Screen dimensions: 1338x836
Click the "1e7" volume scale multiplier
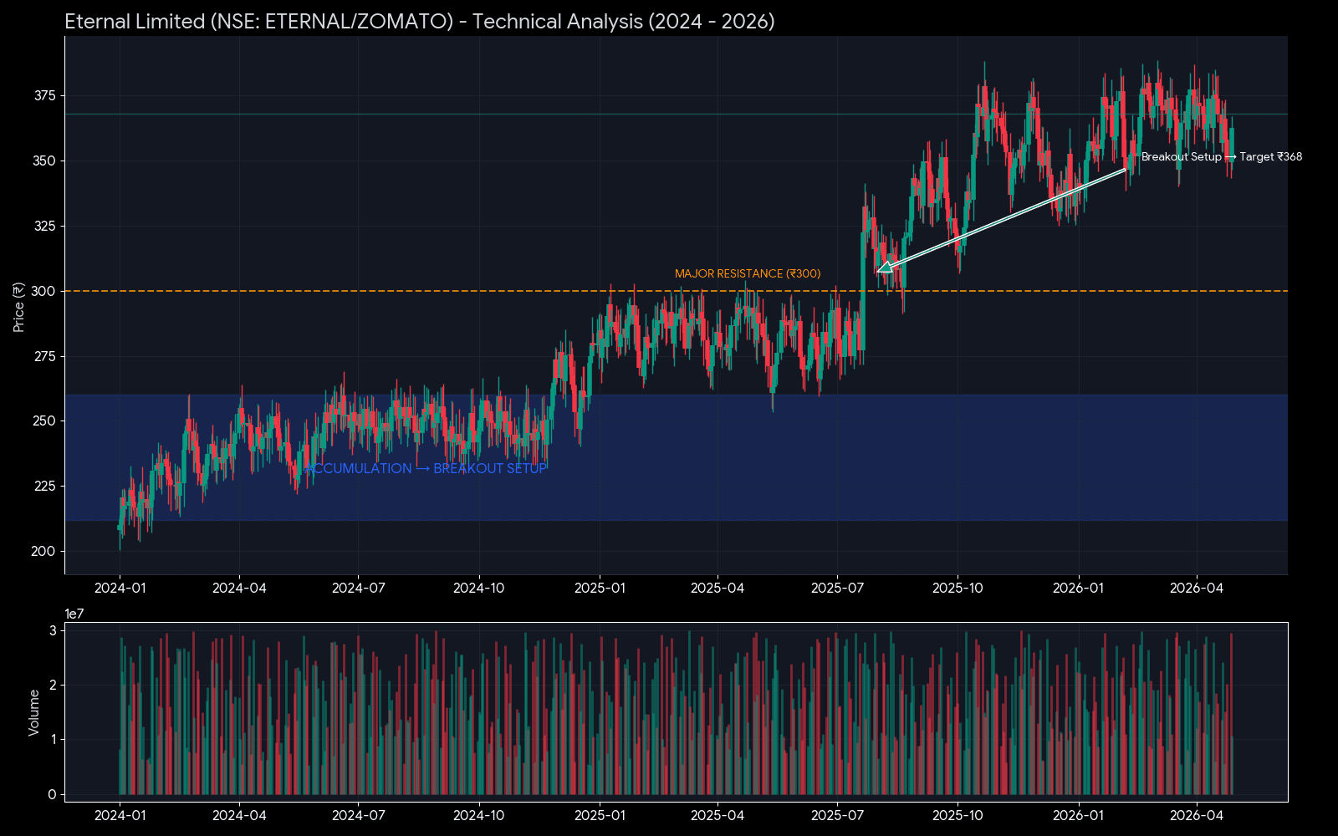coord(74,614)
